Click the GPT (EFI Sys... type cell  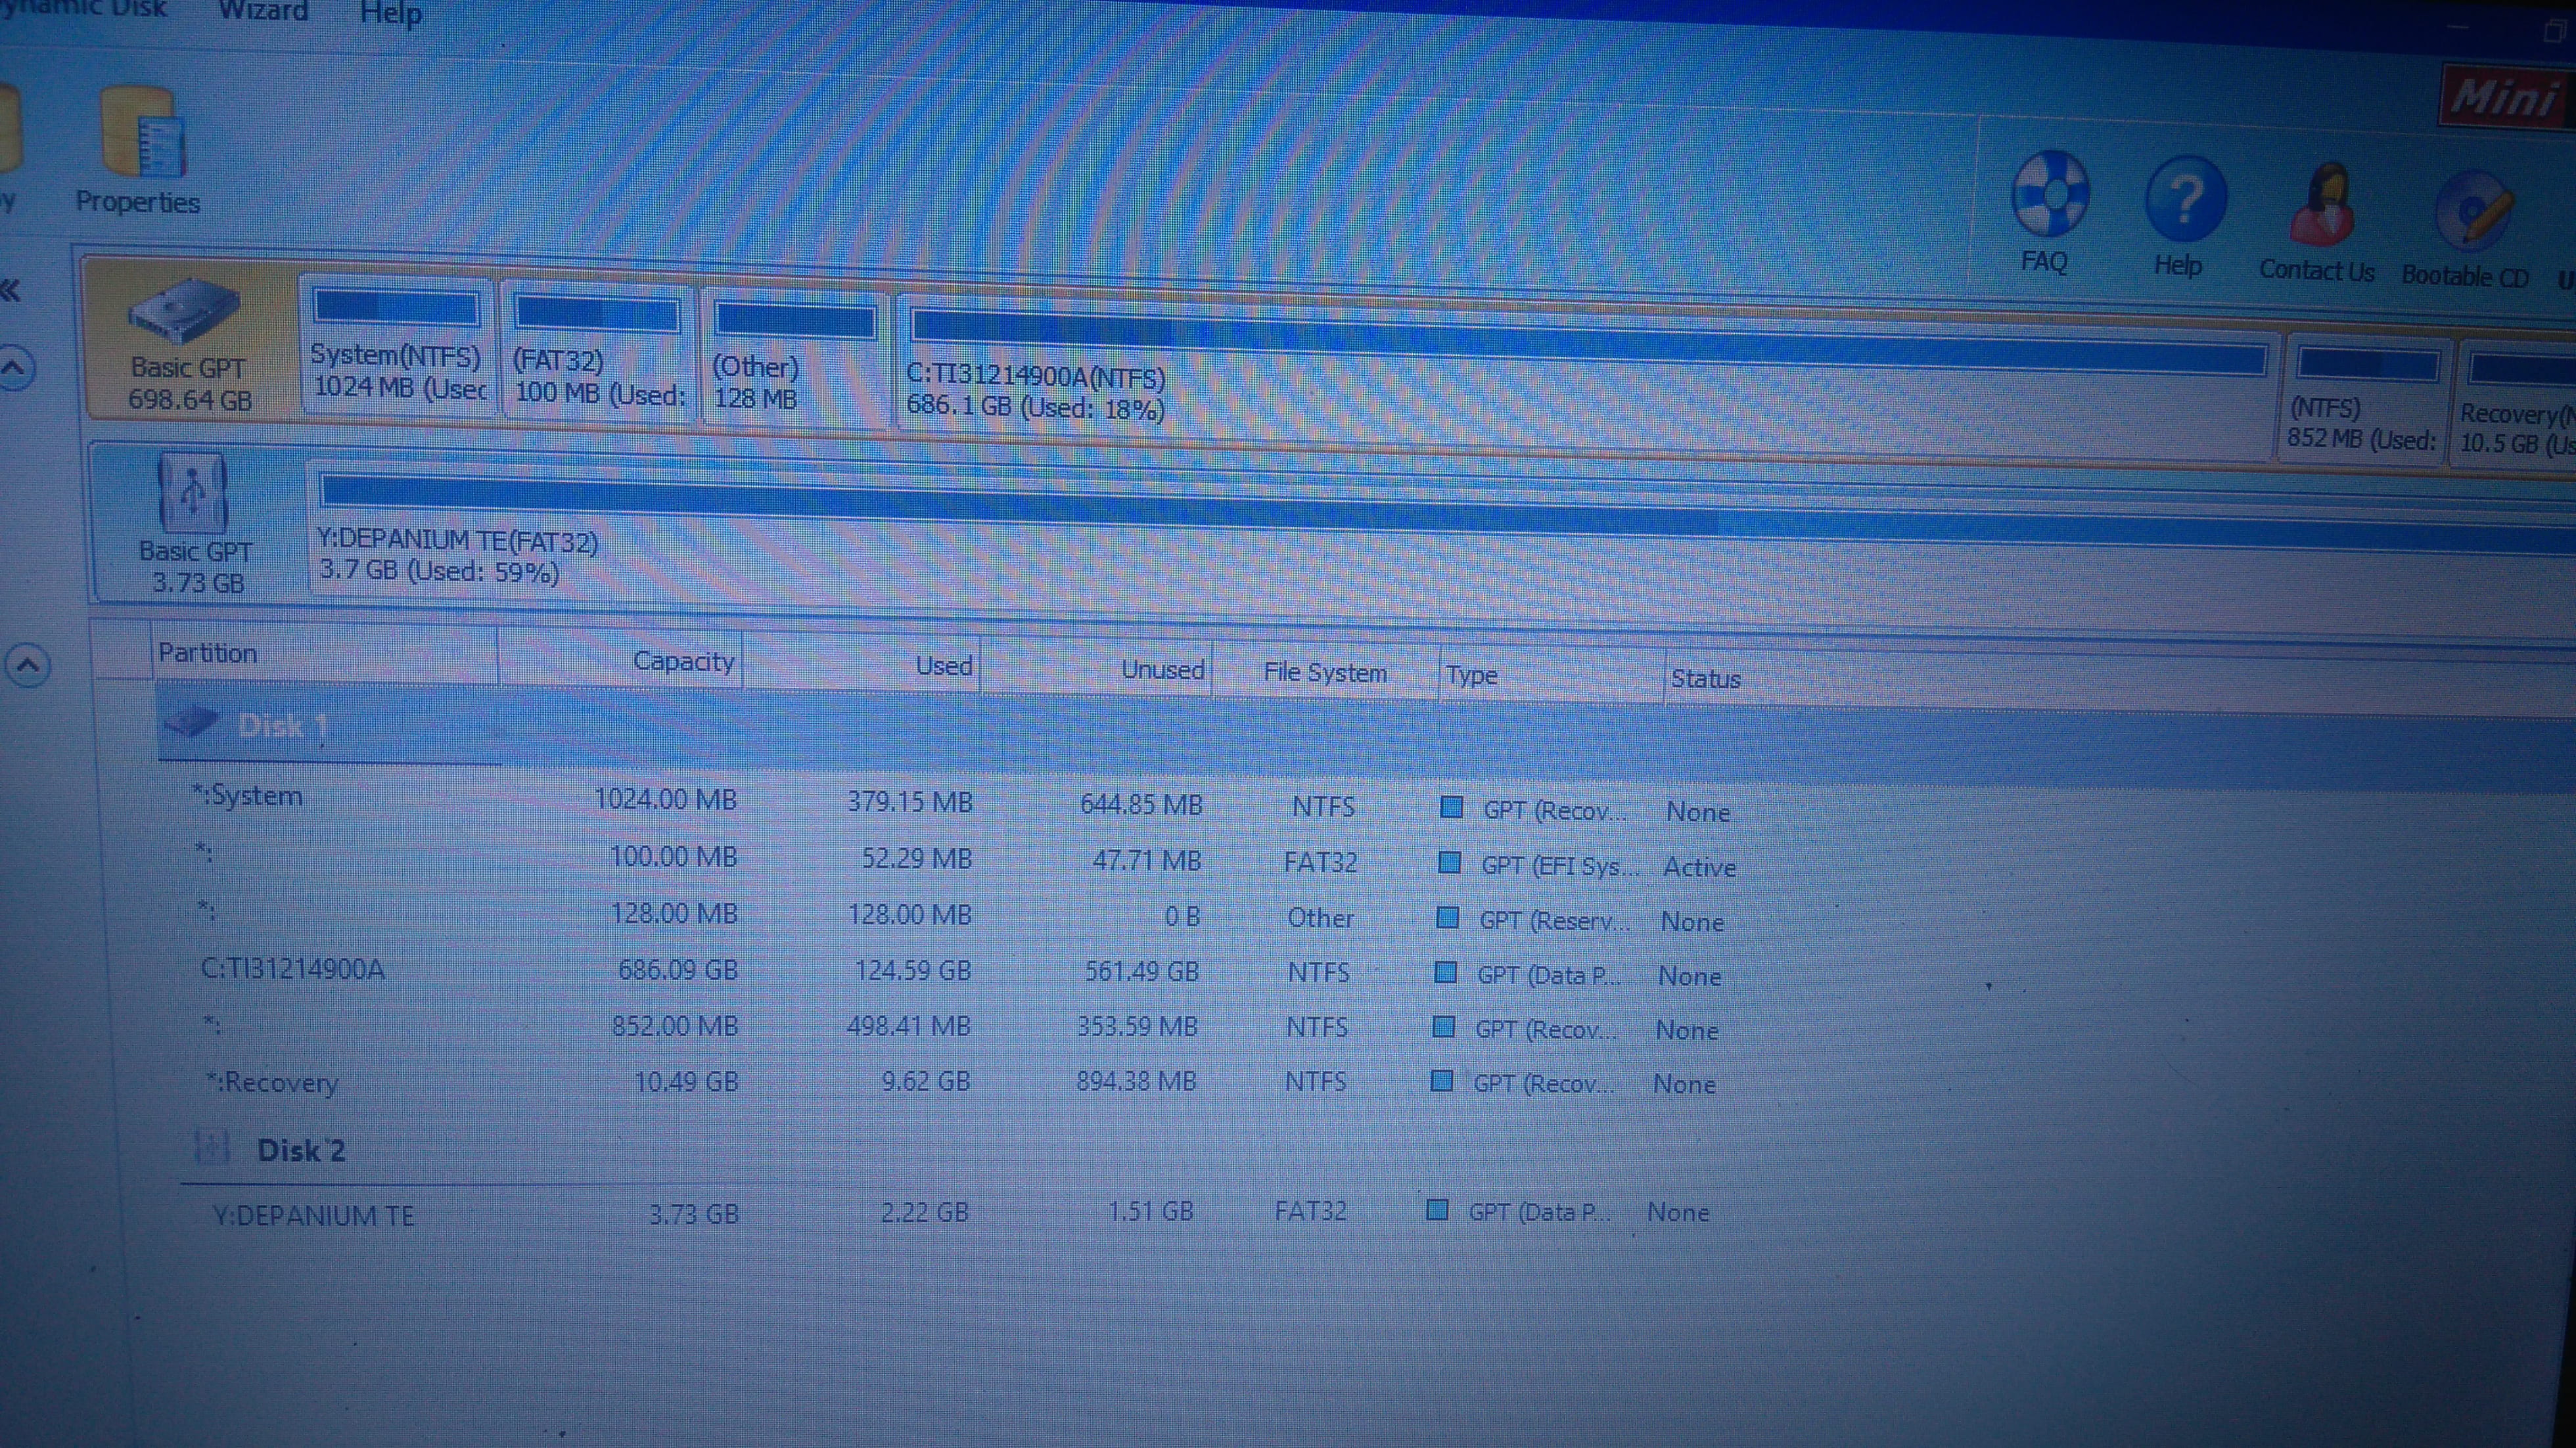(1559, 866)
